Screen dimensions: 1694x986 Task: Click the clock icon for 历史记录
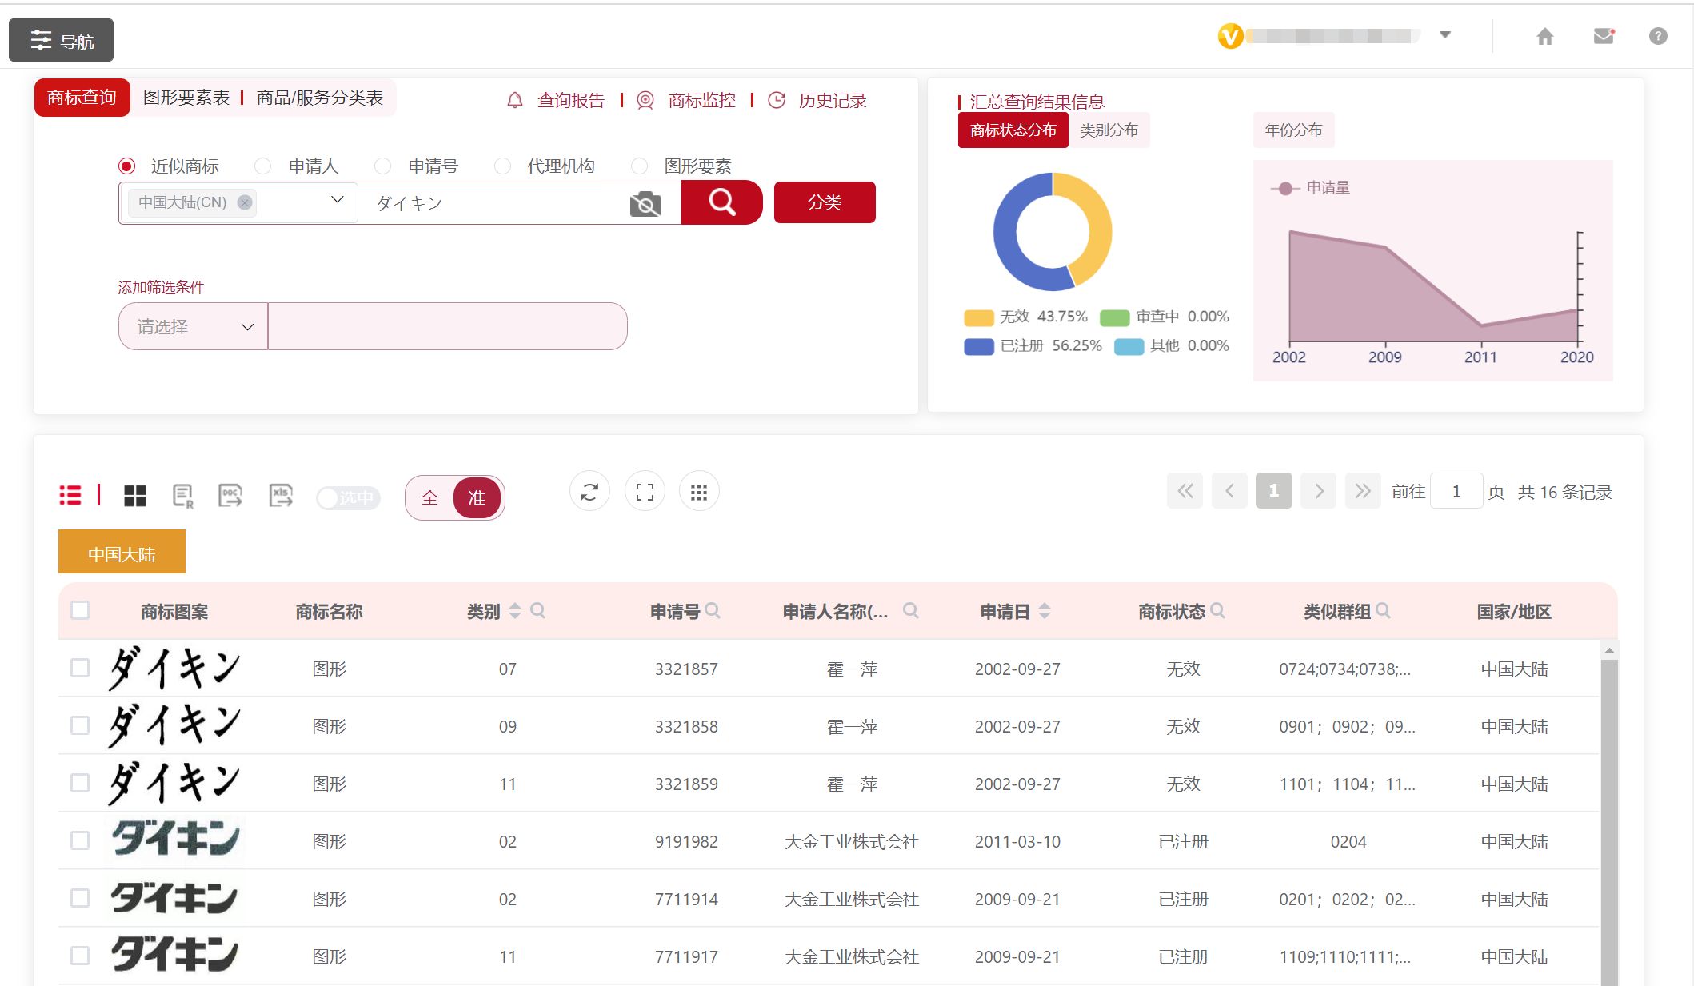777,100
